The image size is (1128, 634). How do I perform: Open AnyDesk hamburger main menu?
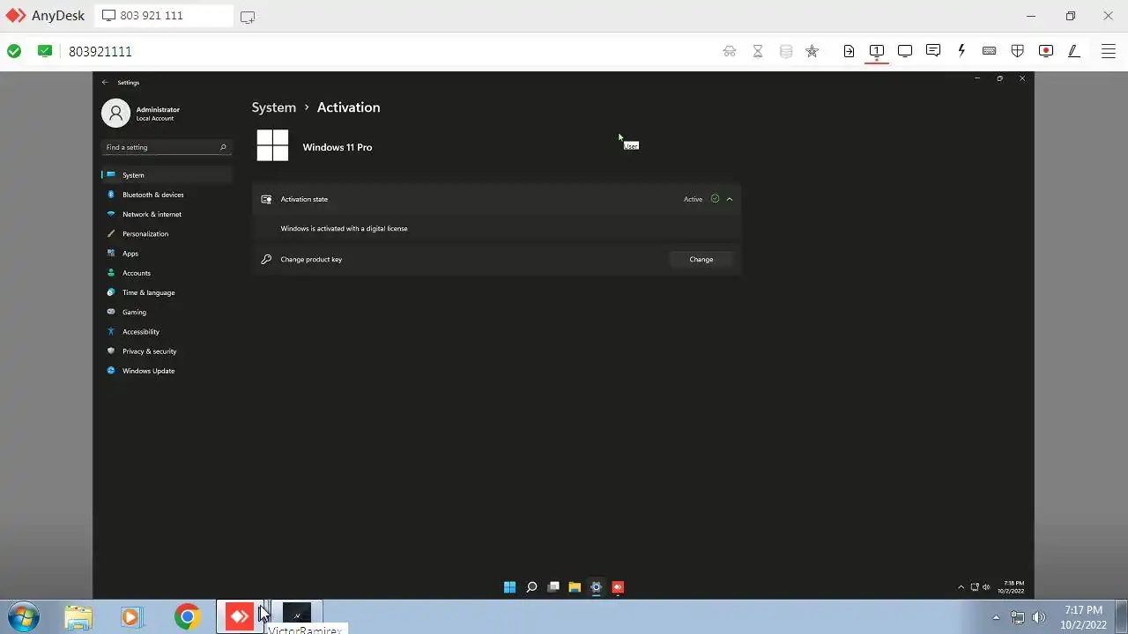(x=1109, y=51)
